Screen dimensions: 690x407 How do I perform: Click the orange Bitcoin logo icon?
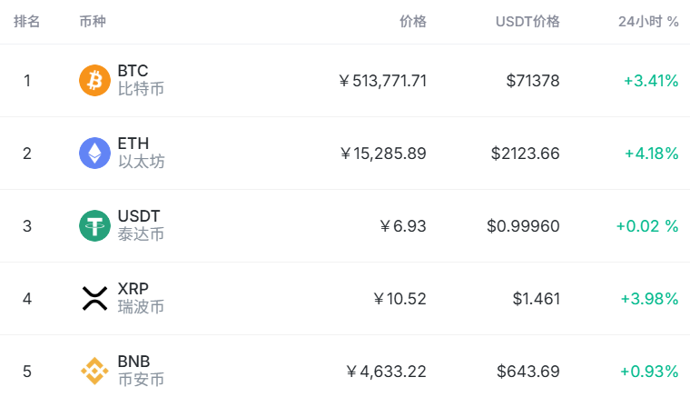click(x=94, y=80)
